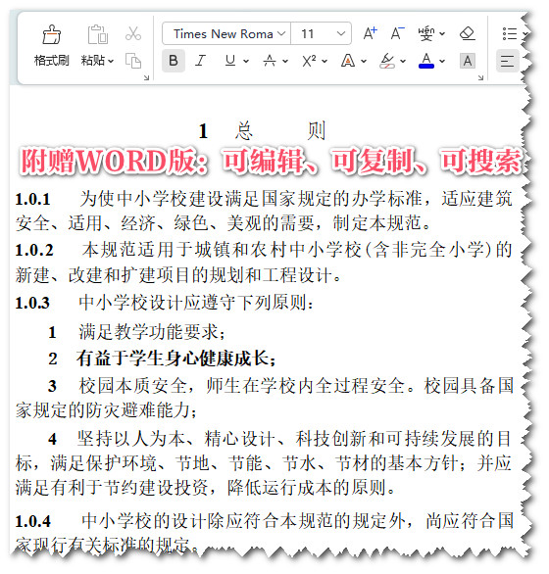Click the Cut scissors icon
This screenshot has height=574, width=549.
[133, 33]
